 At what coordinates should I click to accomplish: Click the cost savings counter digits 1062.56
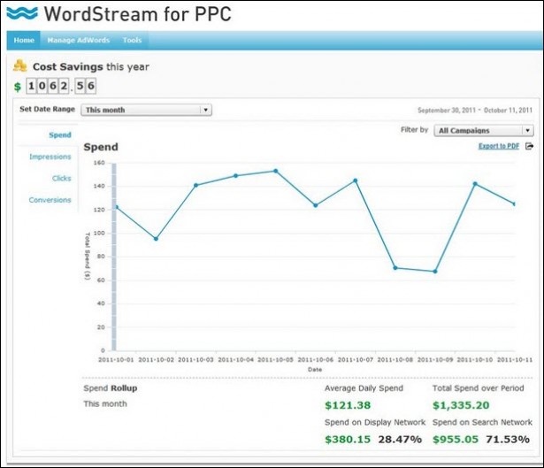[61, 86]
